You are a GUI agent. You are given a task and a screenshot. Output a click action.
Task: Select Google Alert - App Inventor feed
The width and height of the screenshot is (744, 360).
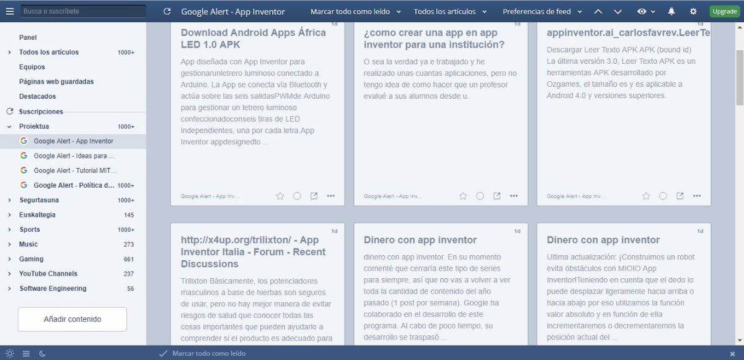(x=73, y=141)
